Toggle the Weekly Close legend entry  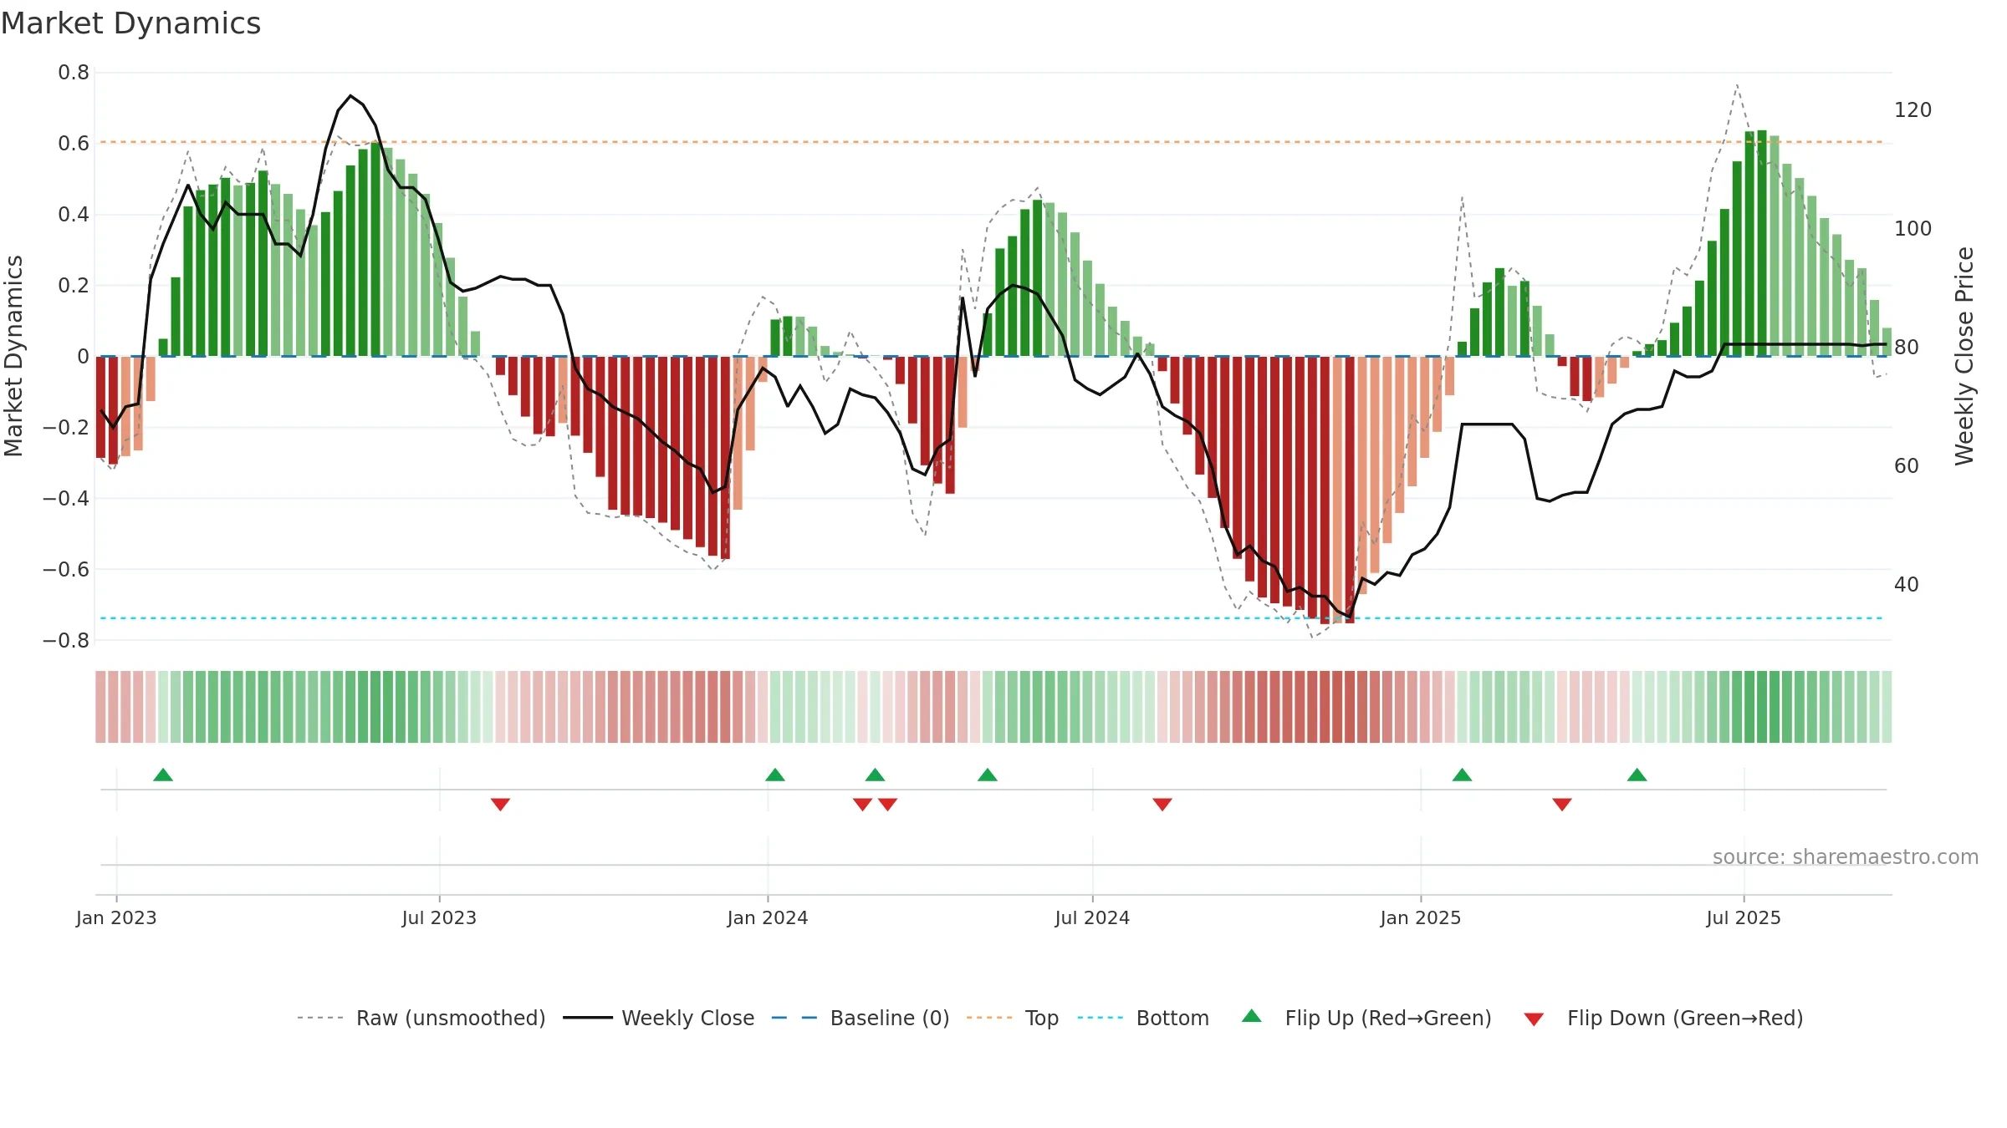click(x=658, y=1018)
